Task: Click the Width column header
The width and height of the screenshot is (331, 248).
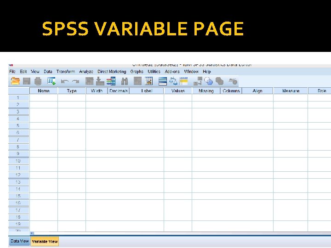Action: [x=97, y=91]
